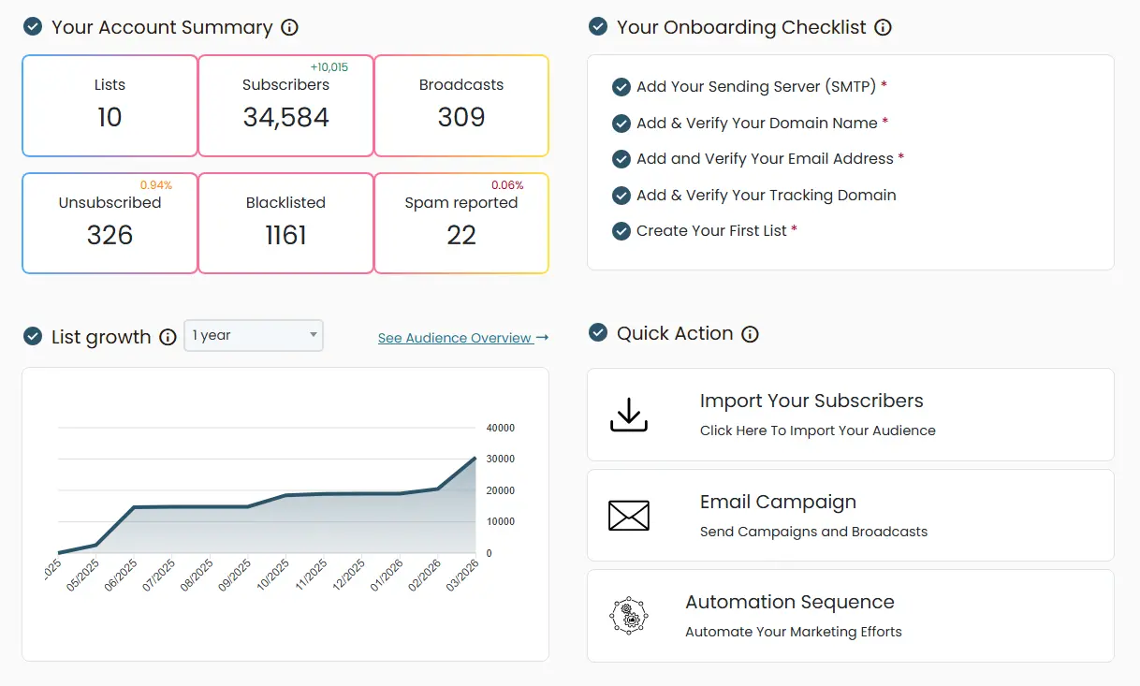
Task: Open the 1 year time range dropdown
Action: [x=254, y=335]
